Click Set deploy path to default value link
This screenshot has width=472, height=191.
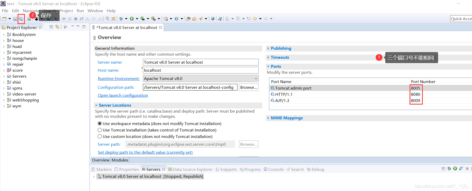(x=145, y=152)
